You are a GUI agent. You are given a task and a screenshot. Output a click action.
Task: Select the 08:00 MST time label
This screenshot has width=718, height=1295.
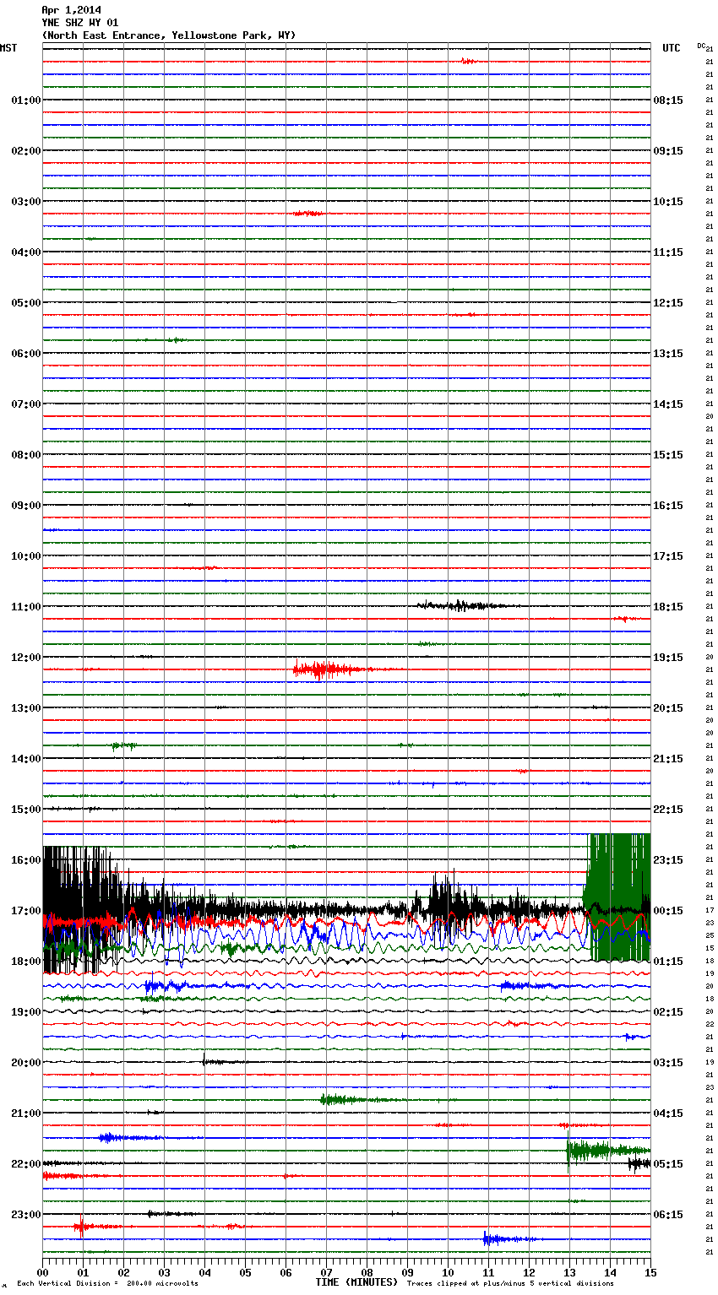26,455
